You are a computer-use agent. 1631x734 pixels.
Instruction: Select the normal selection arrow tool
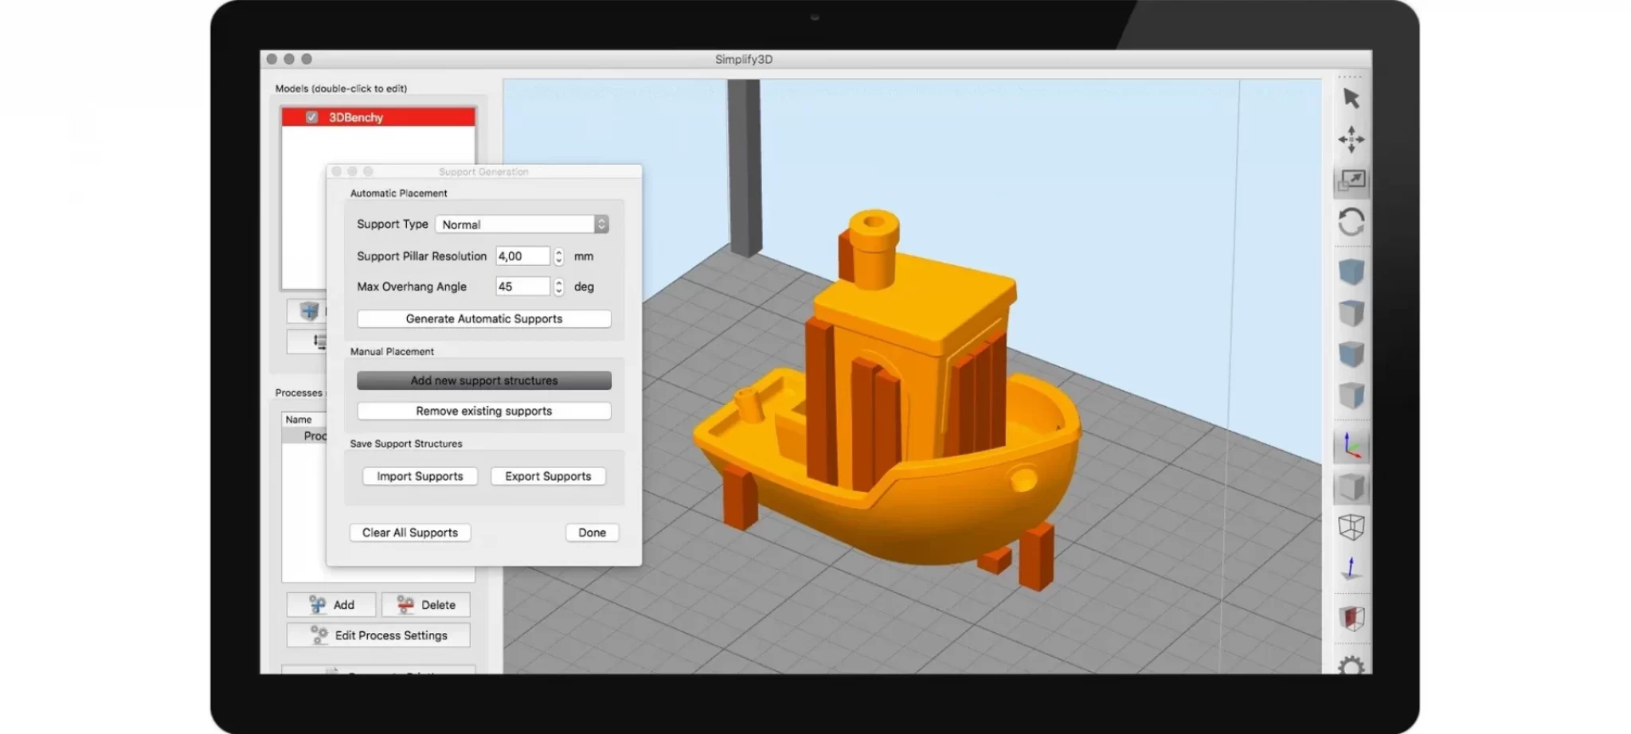pos(1351,99)
